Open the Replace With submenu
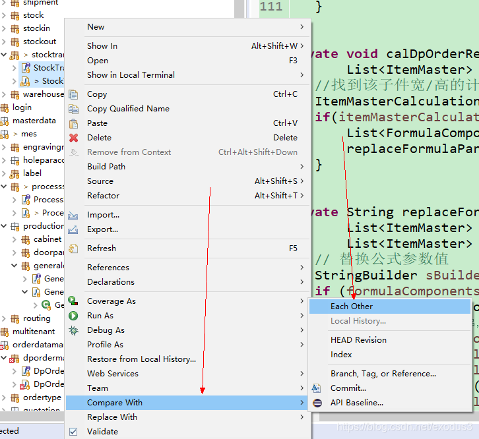The image size is (479, 439). (x=188, y=417)
